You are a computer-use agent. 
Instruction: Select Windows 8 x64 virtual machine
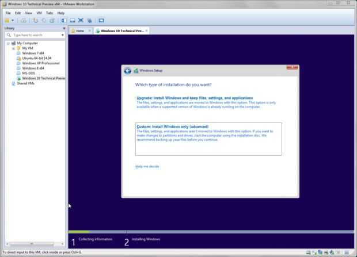pyautogui.click(x=33, y=68)
